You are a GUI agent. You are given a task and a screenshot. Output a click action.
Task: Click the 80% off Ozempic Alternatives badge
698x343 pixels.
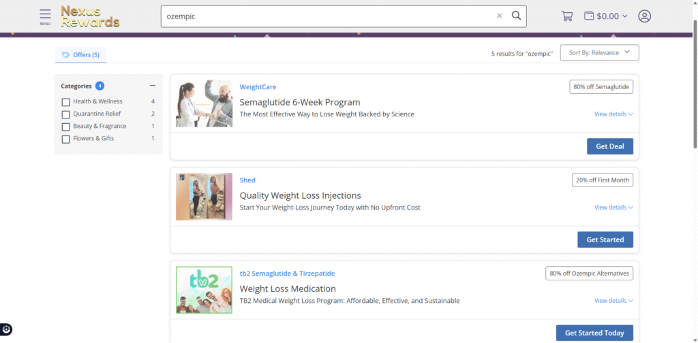(x=590, y=274)
